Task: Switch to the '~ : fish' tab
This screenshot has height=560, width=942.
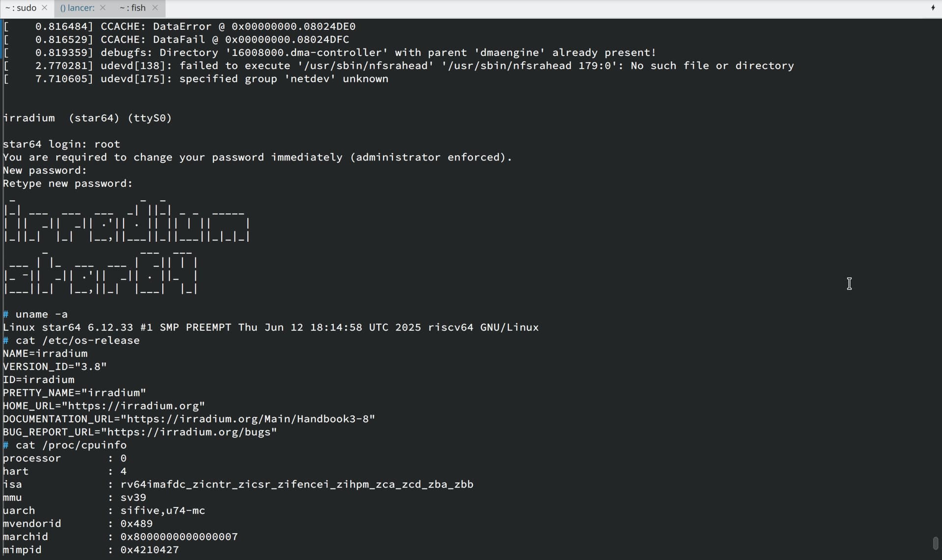Action: (x=133, y=8)
